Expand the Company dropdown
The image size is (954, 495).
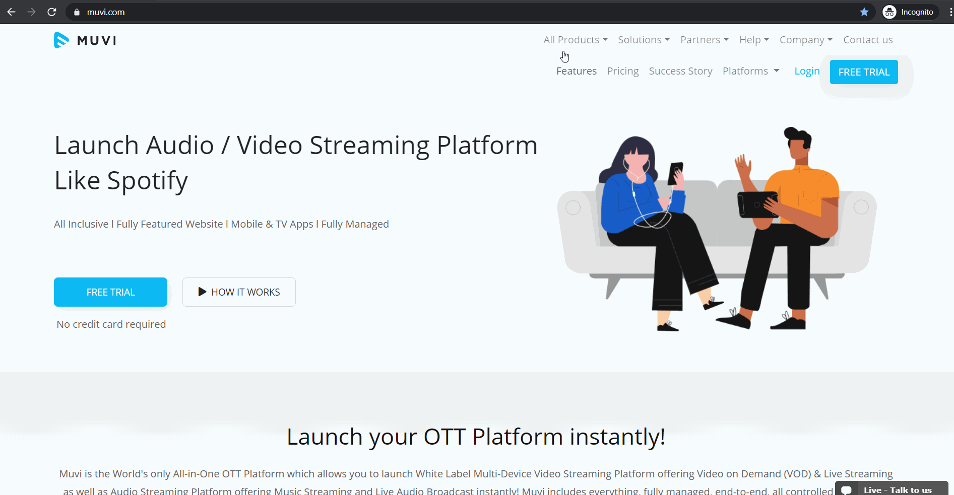pyautogui.click(x=806, y=40)
